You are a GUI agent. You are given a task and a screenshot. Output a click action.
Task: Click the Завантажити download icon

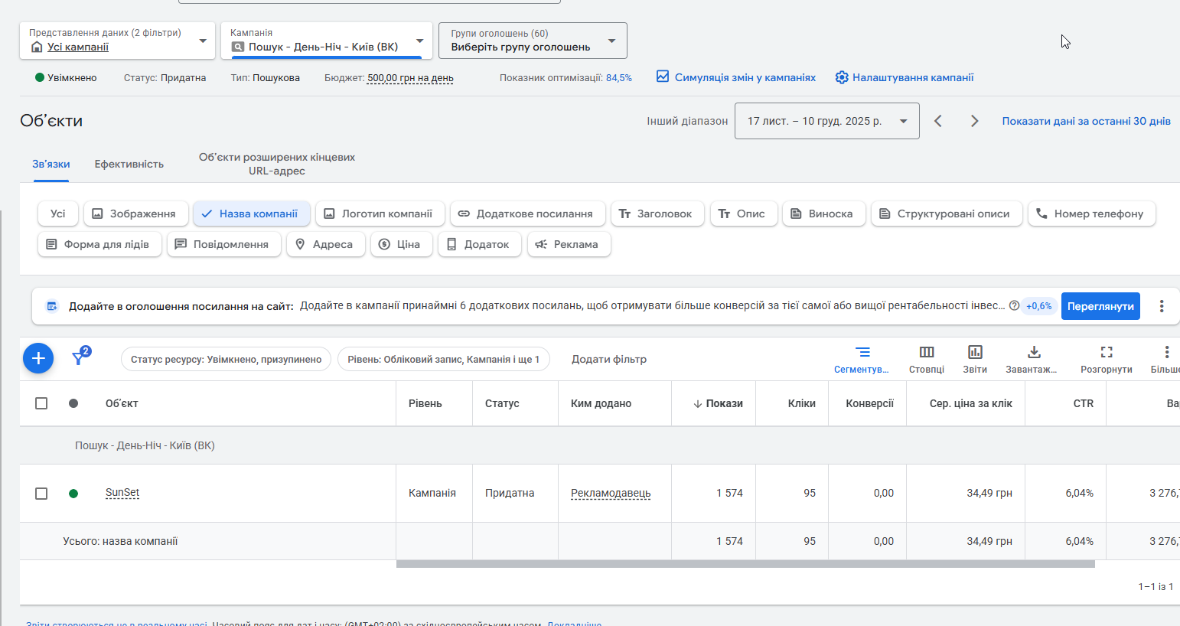[1034, 352]
